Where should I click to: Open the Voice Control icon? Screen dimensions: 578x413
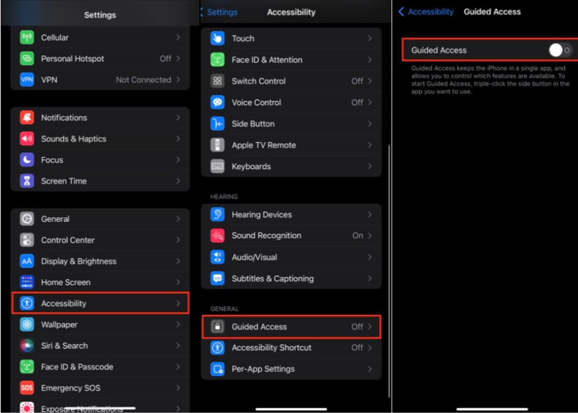tap(217, 102)
